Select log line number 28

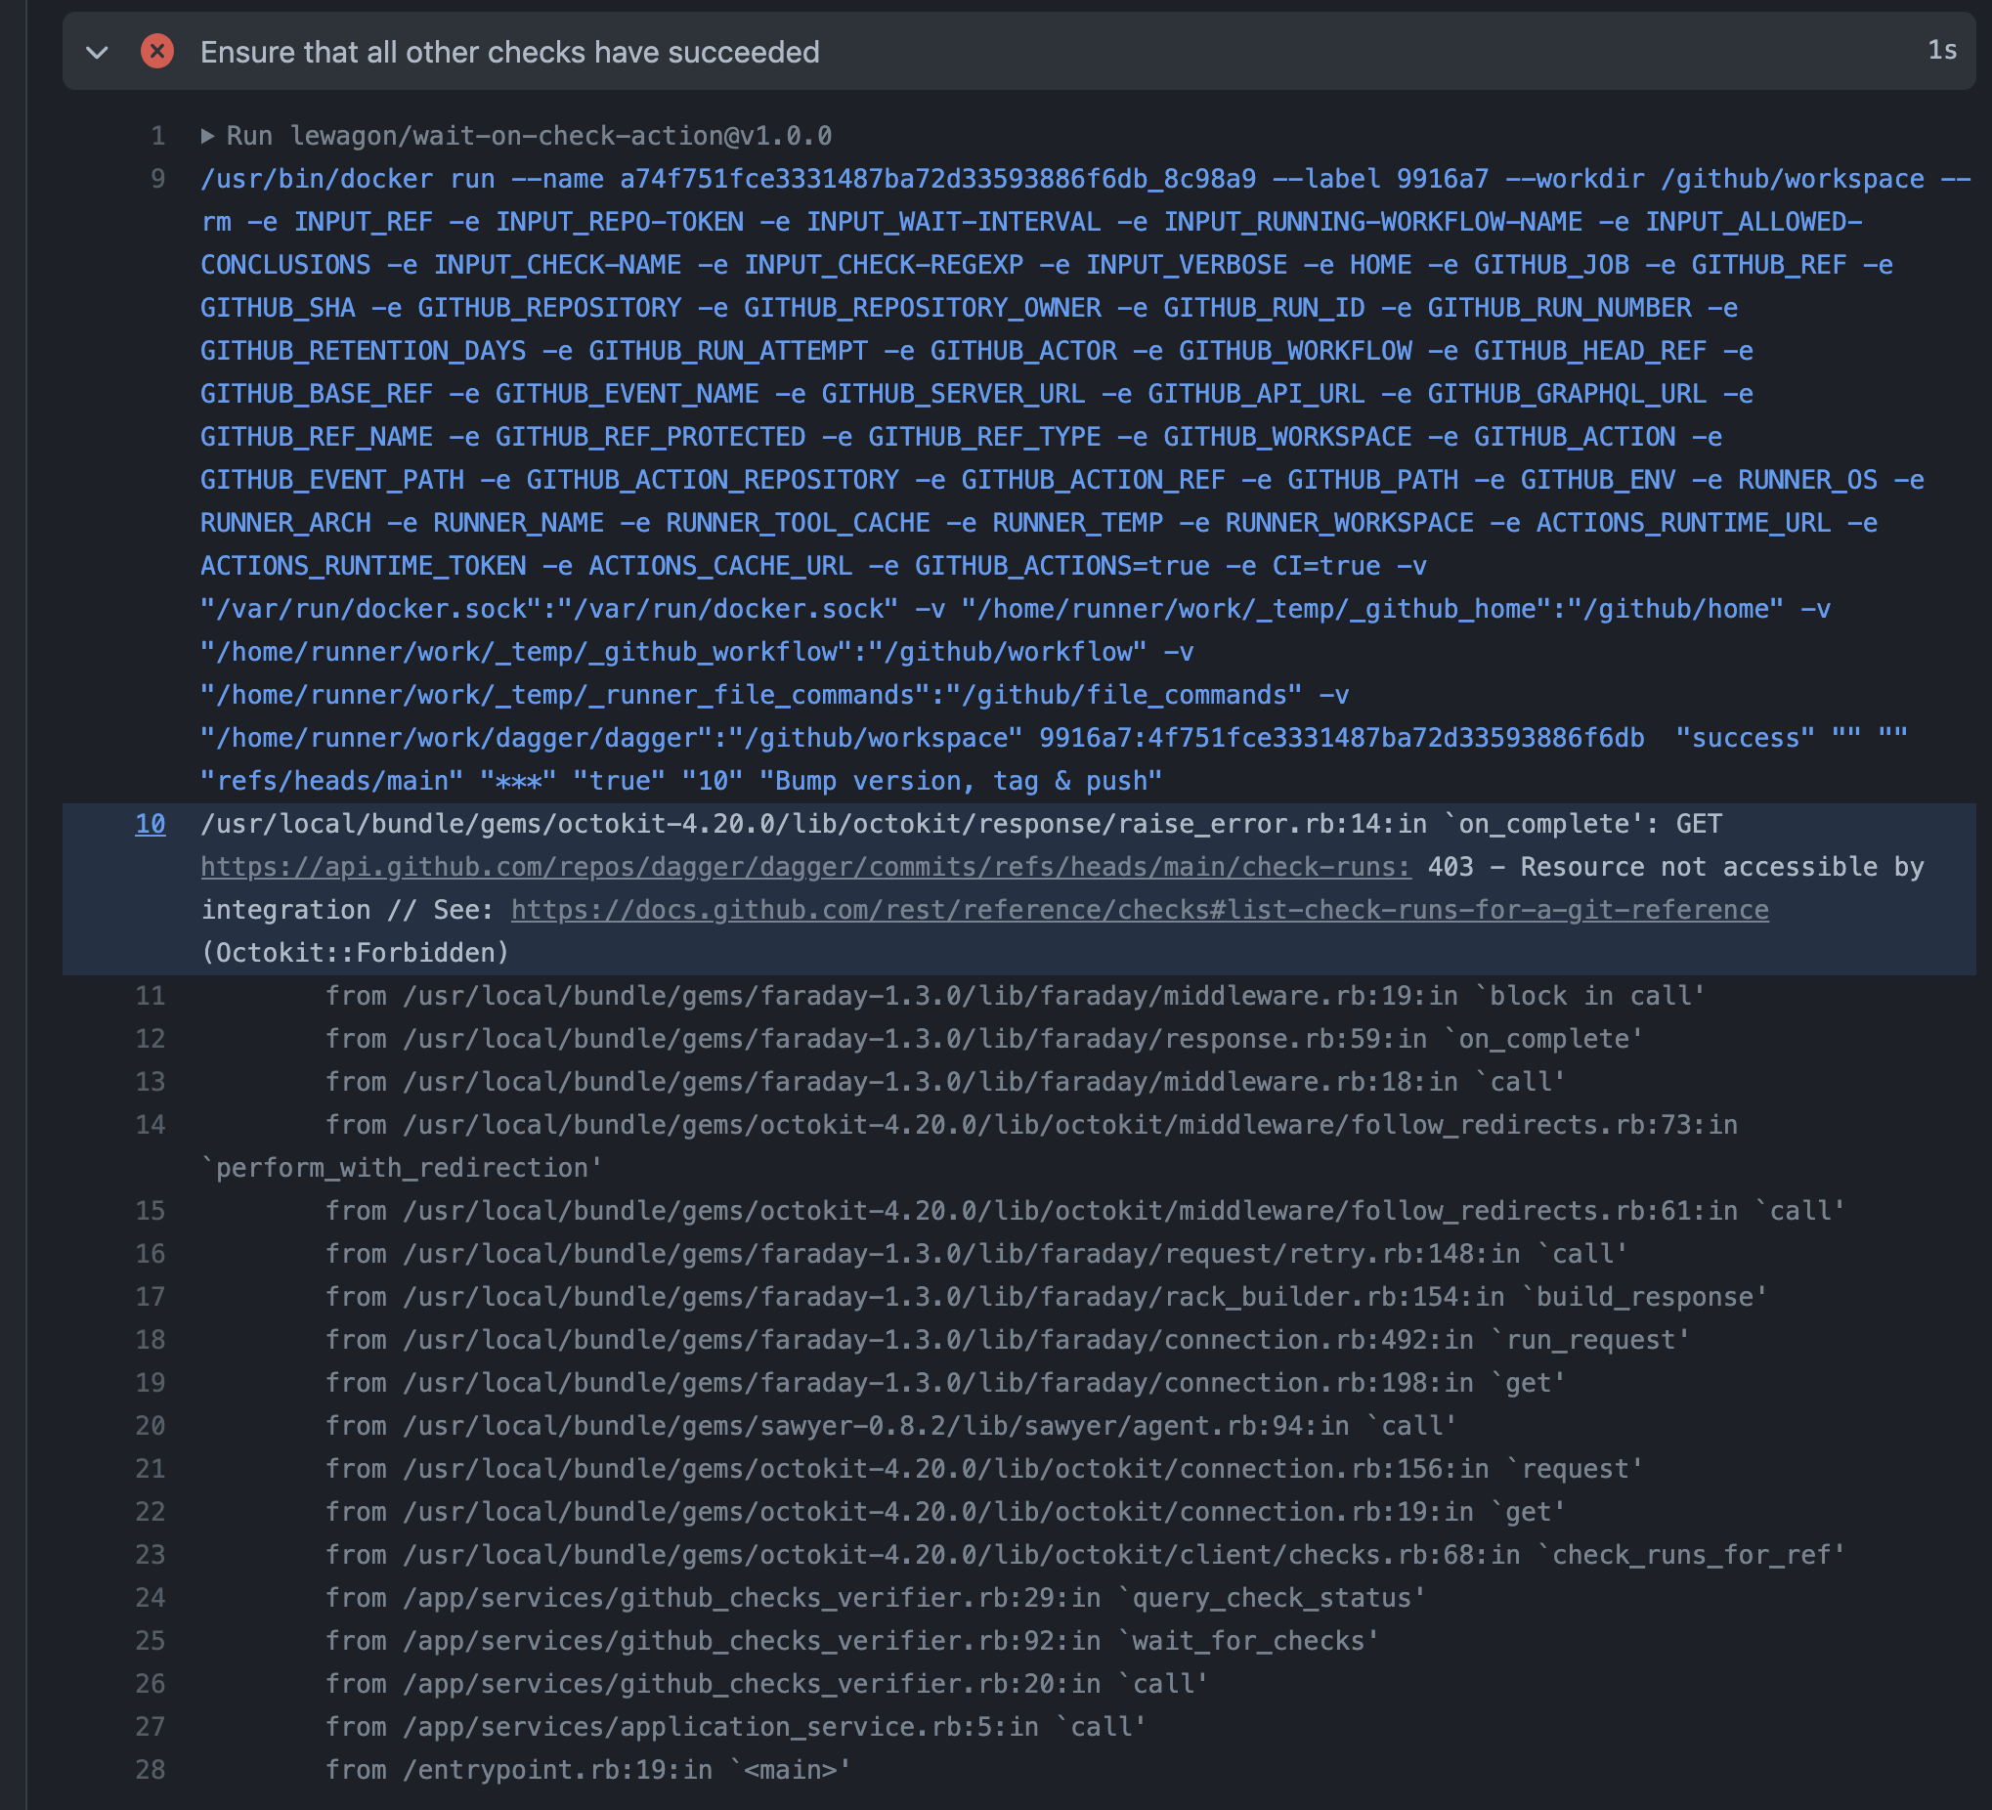pyautogui.click(x=151, y=1770)
